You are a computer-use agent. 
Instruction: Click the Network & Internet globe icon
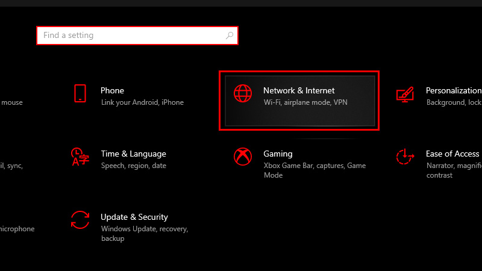click(x=243, y=93)
